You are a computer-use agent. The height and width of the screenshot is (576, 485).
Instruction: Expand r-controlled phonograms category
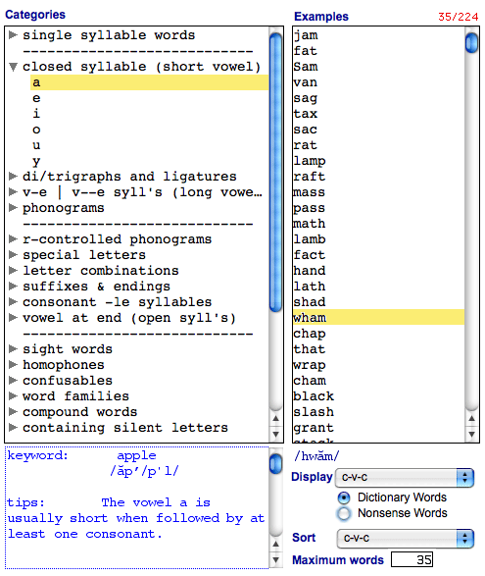pyautogui.click(x=13, y=239)
